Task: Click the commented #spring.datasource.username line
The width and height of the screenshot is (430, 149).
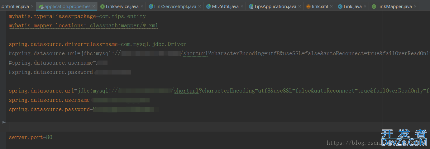Action: tap(58, 63)
